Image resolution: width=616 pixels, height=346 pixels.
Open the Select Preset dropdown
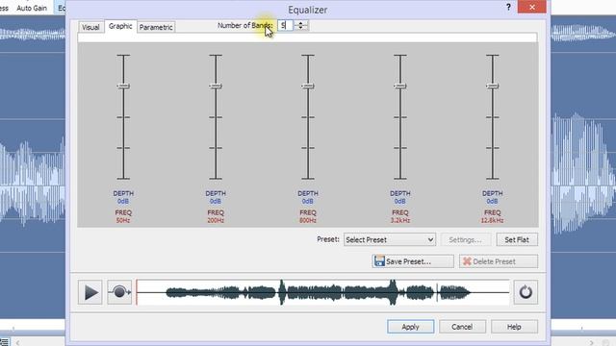[389, 239]
